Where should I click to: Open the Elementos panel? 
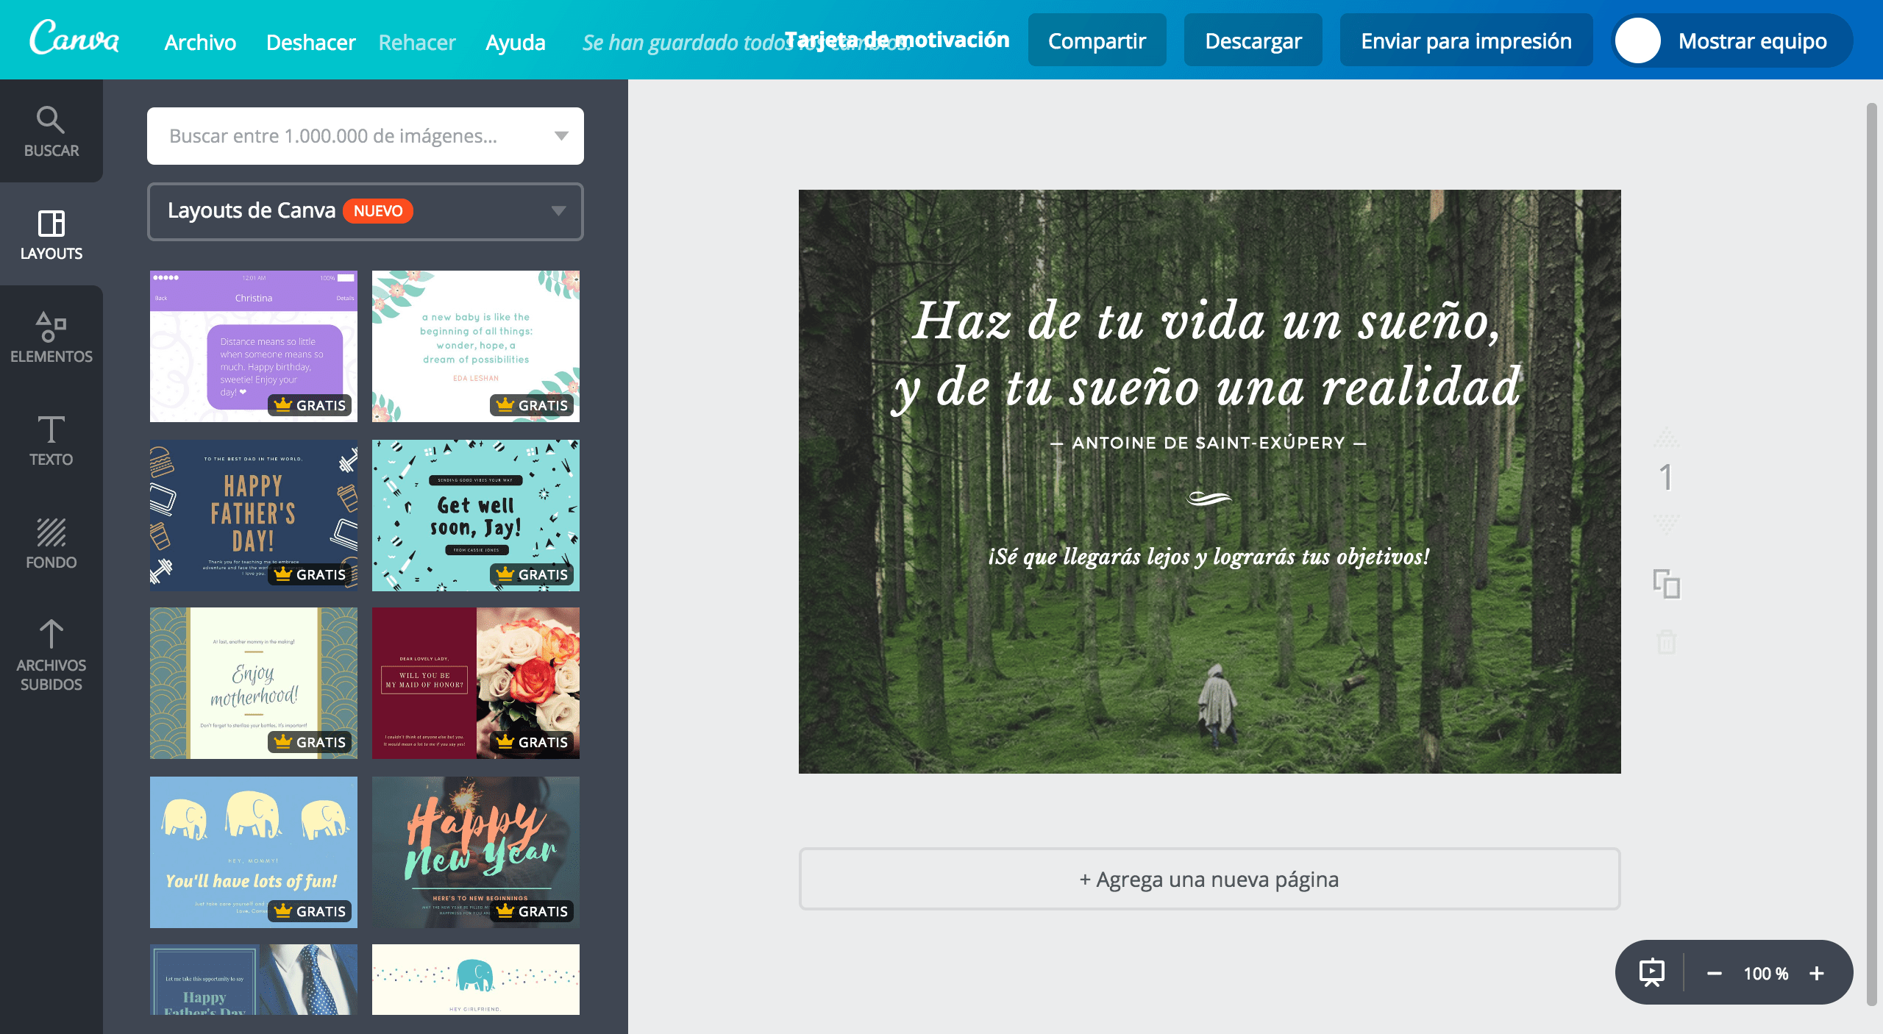(51, 338)
